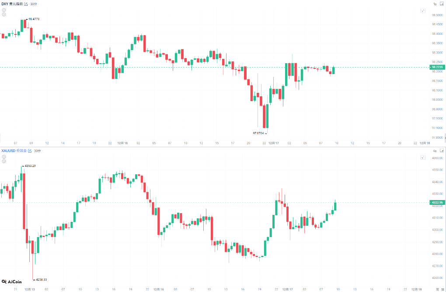Click the shrink/expand icon in XAUUSD chart corner
This screenshot has width=446, height=292.
click(423, 157)
